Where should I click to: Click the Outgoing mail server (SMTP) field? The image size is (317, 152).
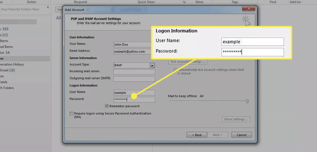tap(134, 79)
